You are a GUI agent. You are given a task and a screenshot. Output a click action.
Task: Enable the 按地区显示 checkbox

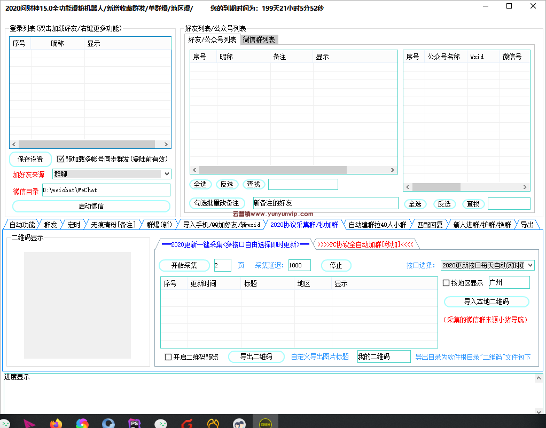(x=446, y=283)
